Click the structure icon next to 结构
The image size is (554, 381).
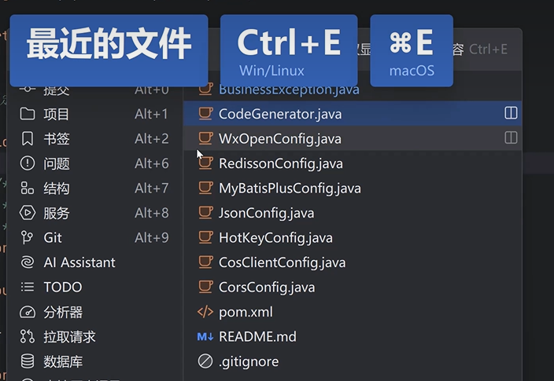(28, 188)
